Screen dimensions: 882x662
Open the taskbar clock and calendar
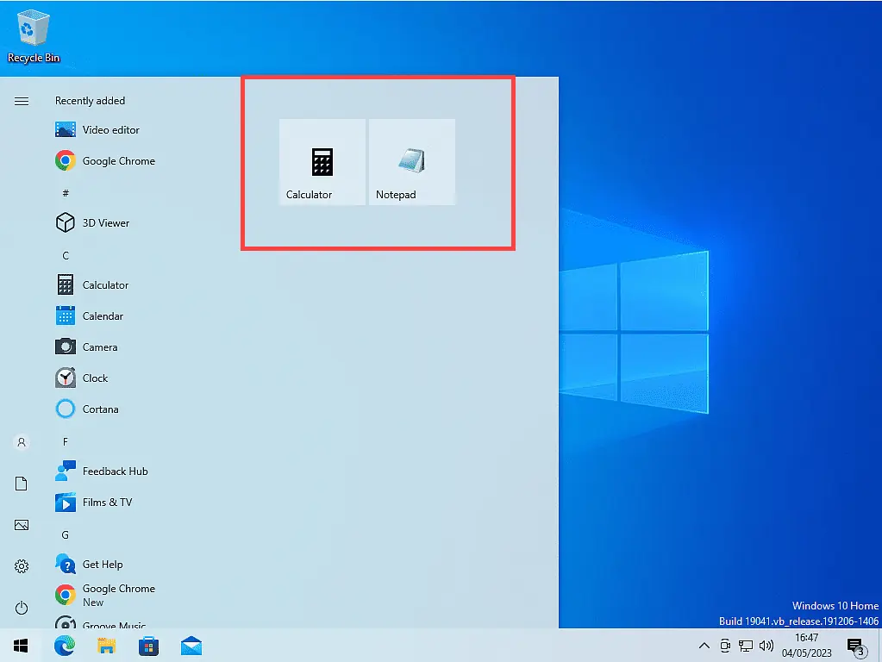point(806,645)
